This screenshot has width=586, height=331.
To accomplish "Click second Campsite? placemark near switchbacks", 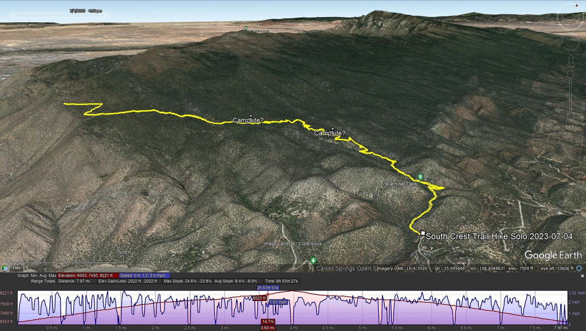I will tap(330, 133).
